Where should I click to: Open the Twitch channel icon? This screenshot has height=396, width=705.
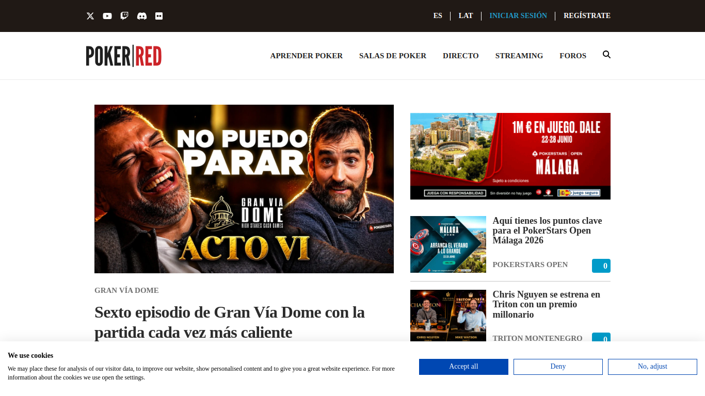coord(124,16)
